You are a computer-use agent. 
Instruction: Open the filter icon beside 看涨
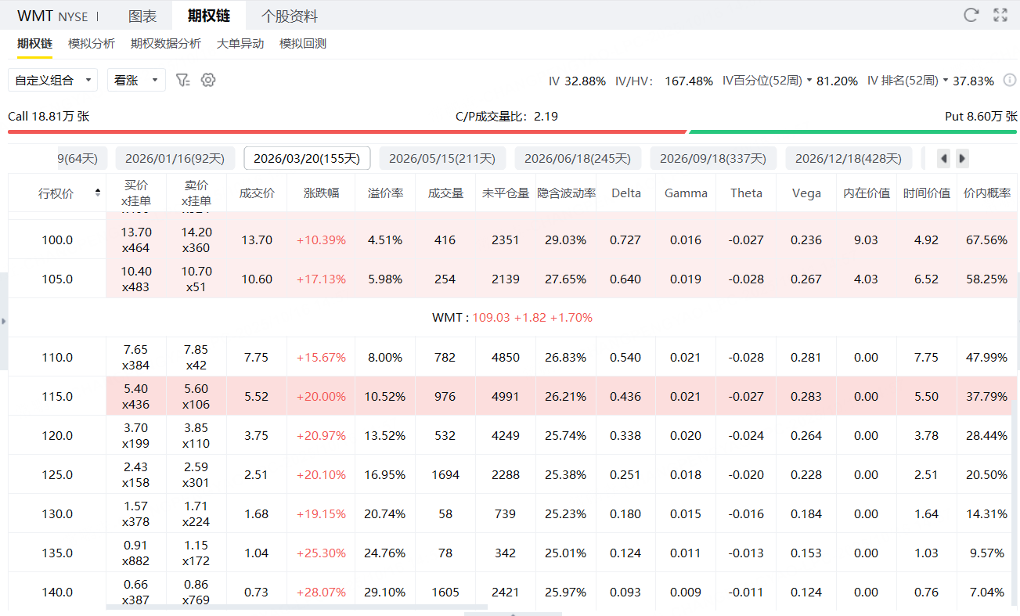(183, 80)
